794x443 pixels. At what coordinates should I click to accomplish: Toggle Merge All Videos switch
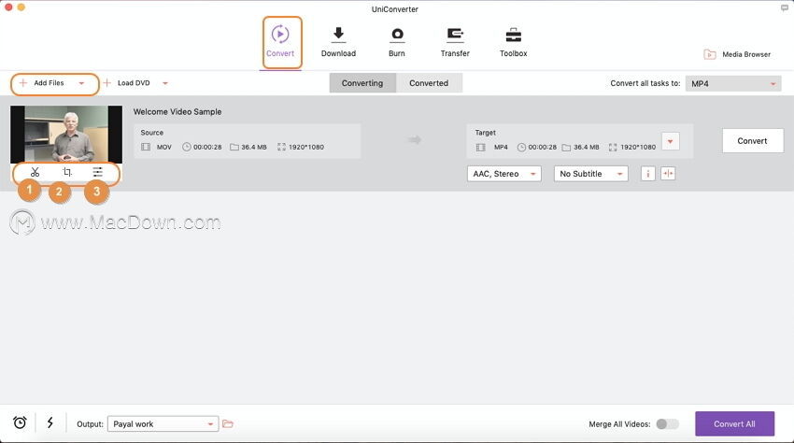(667, 423)
